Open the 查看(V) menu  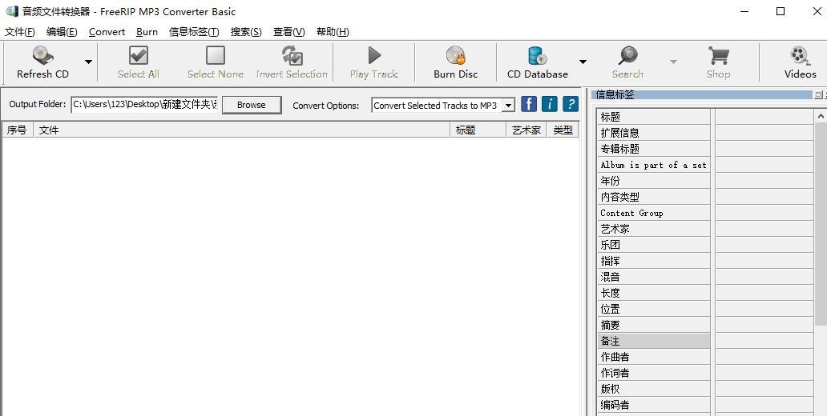coord(288,31)
